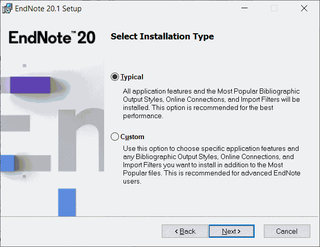The height and width of the screenshot is (247, 320).
Task: Click the small blue block at artwork left edge
Action: click(7, 163)
